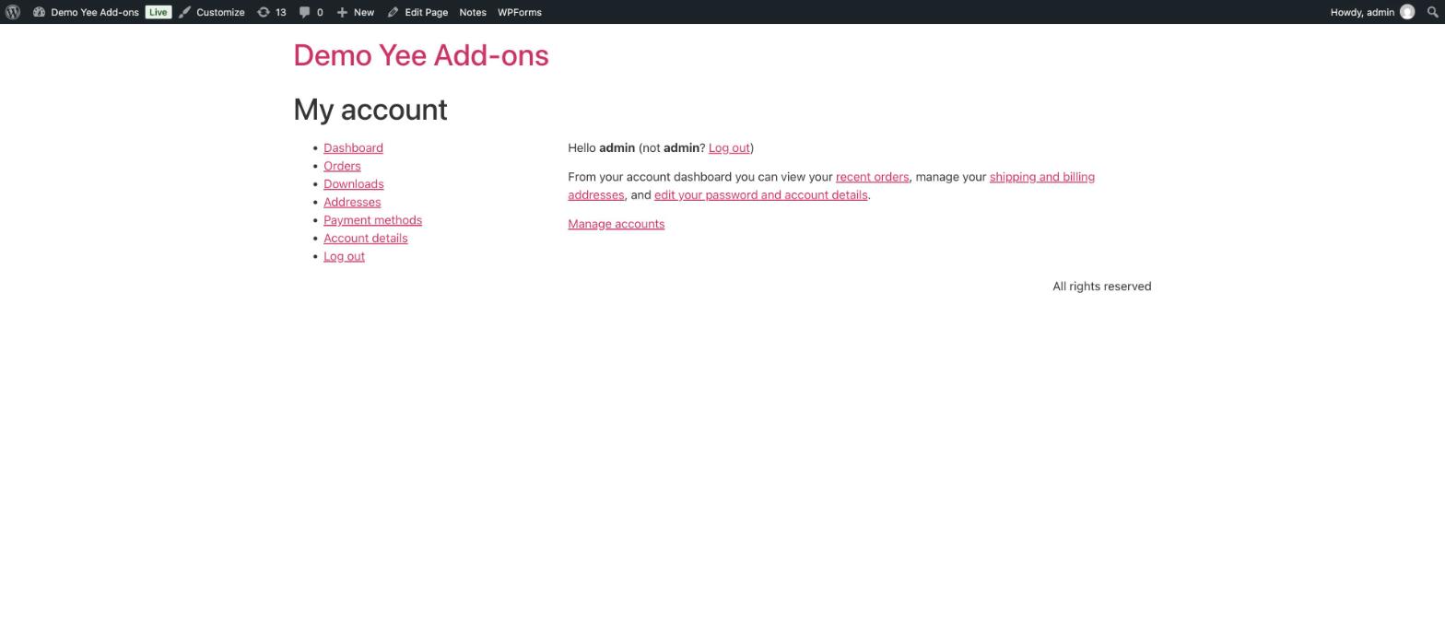1445x632 pixels.
Task: Click the admin avatar image
Action: (x=1407, y=12)
